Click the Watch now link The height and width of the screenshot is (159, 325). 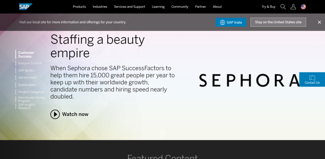point(75,114)
